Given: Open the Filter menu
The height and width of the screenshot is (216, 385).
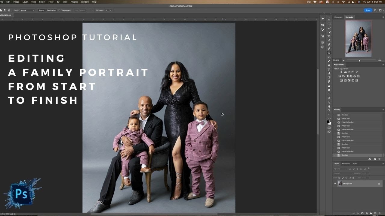Looking at the screenshot, I should pos(51,2).
